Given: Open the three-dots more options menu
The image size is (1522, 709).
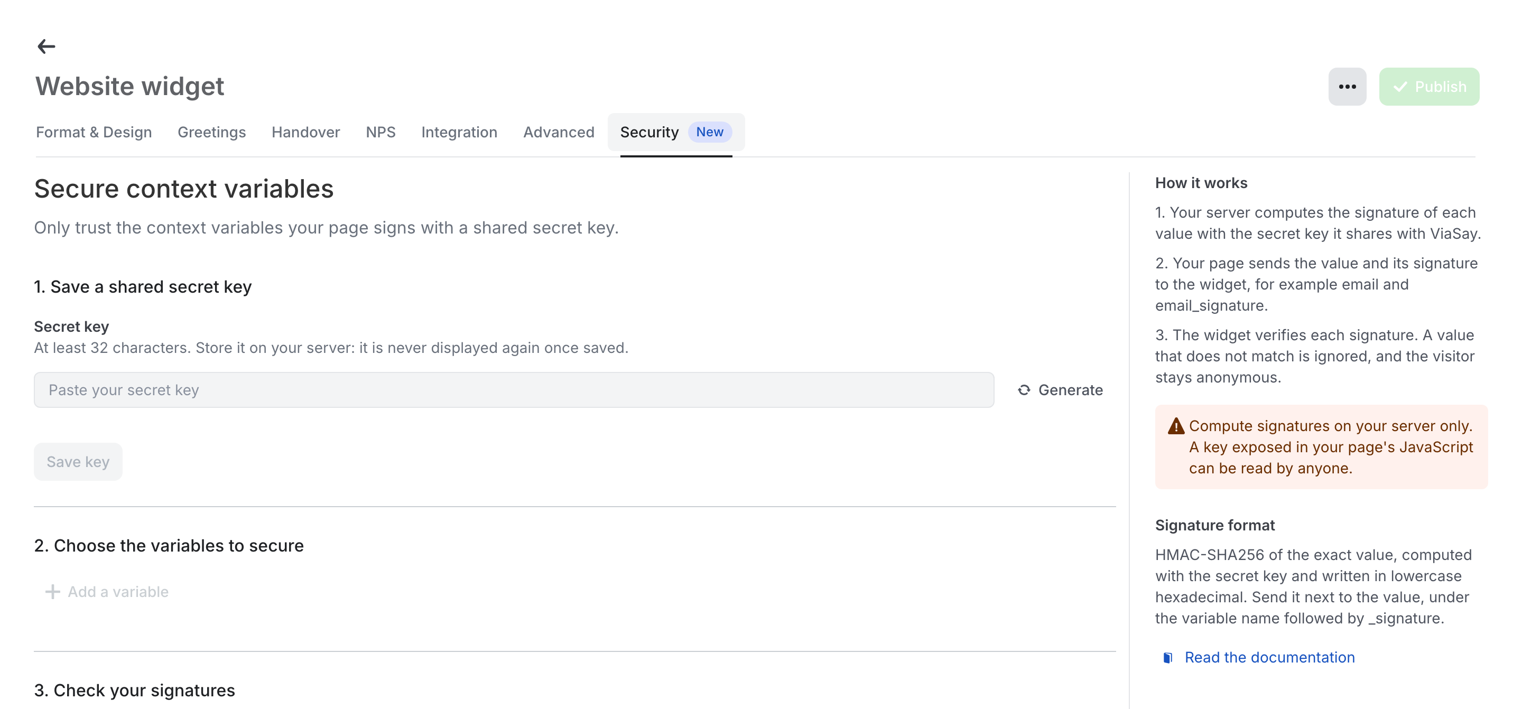Looking at the screenshot, I should (1347, 87).
